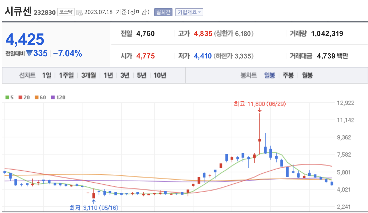The height and width of the screenshot is (213, 368).
Task: Select the 5년 line chart tab
Action: pyautogui.click(x=142, y=75)
